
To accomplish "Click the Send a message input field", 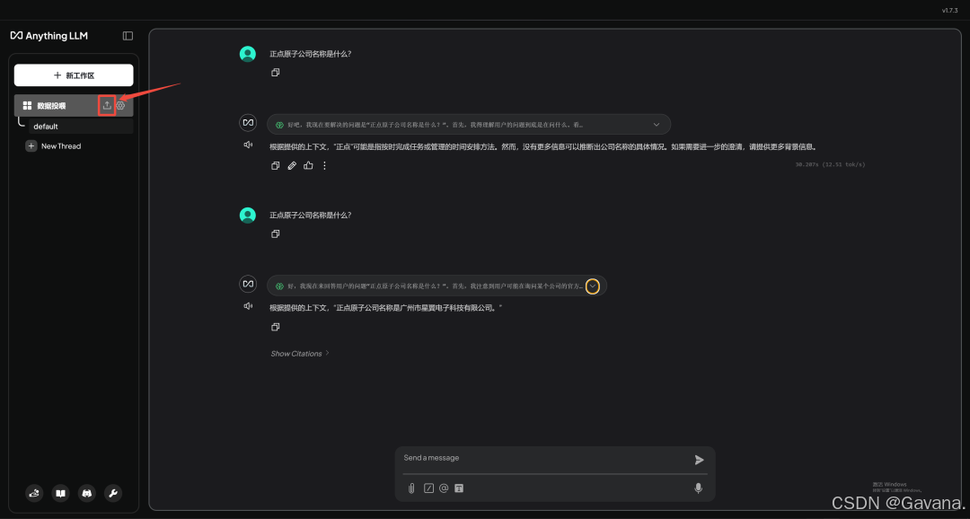I will (544, 458).
